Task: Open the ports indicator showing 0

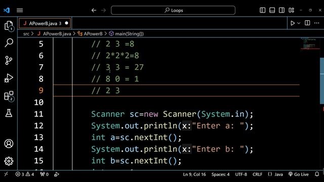Action: coord(44,174)
